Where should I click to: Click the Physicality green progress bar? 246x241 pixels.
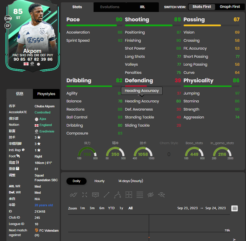click(208, 86)
